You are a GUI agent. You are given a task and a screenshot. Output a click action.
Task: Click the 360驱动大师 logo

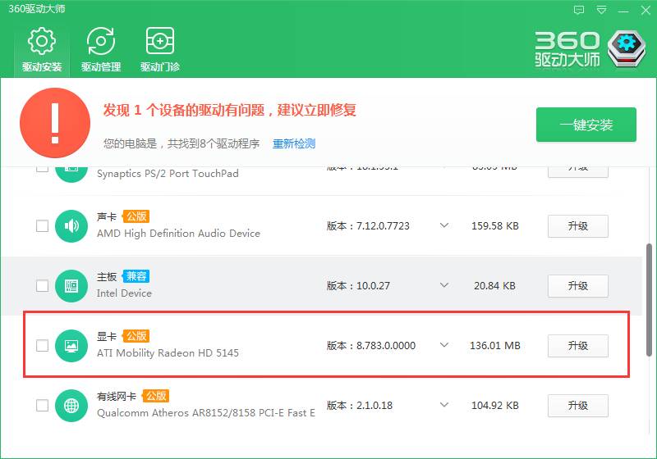[x=590, y=49]
